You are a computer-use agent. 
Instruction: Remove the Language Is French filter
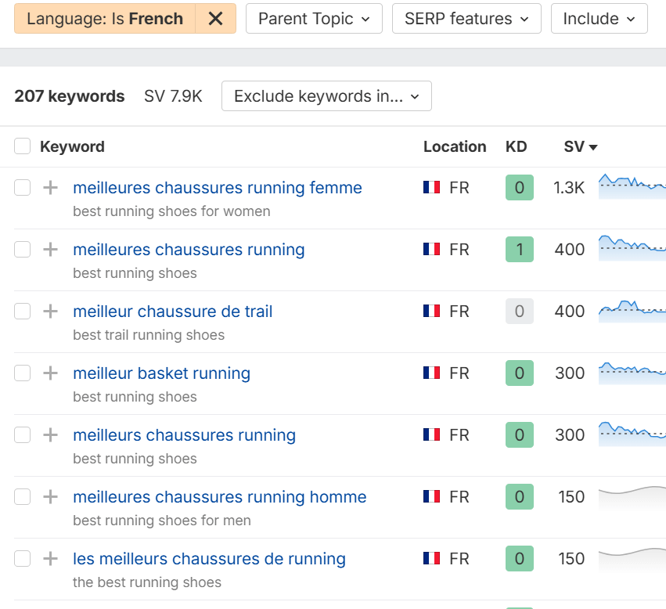[216, 19]
